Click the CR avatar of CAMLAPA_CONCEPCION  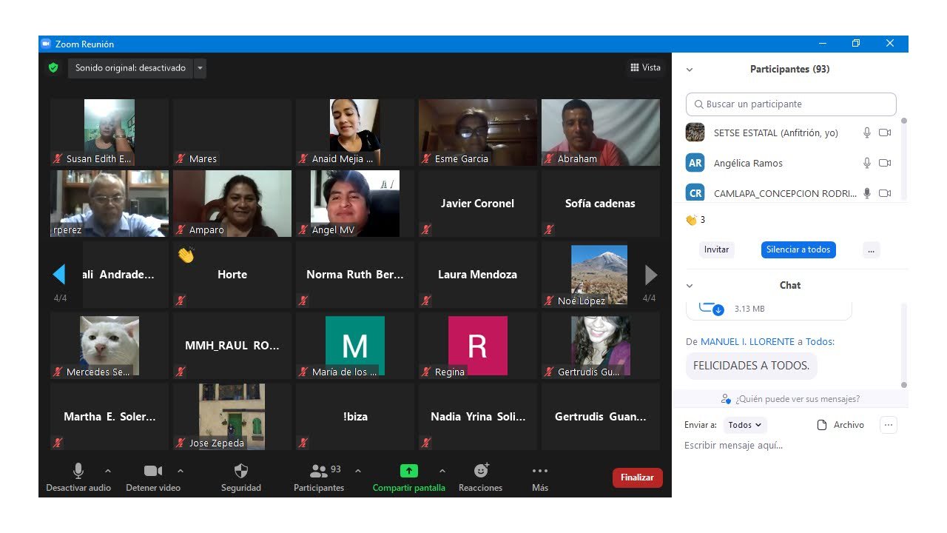[695, 192]
